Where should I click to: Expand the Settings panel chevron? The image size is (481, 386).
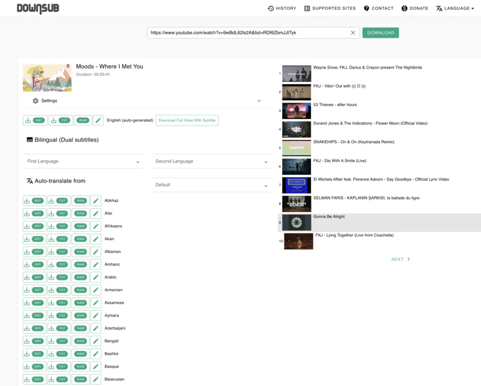(x=259, y=101)
